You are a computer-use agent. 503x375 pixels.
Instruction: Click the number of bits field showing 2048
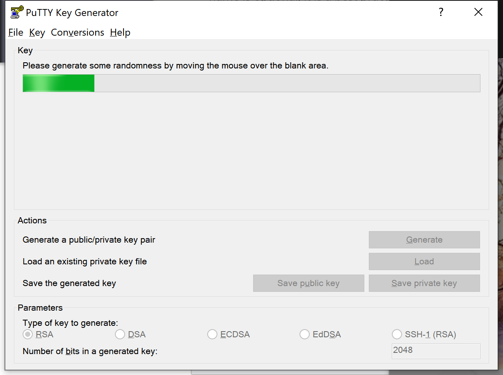(436, 351)
